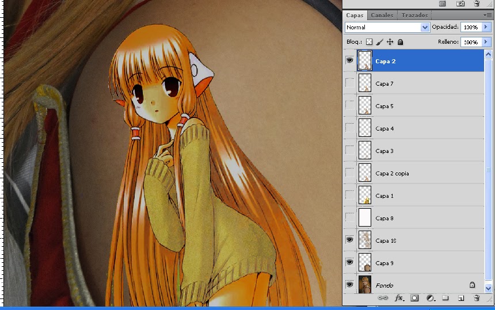Click layers list scroll down arrow

coord(488,288)
